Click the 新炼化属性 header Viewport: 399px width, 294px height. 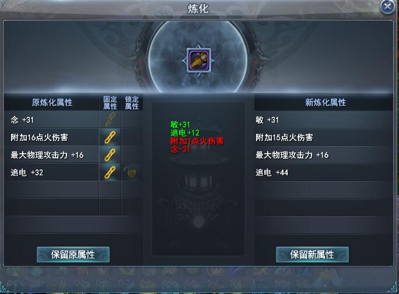[325, 102]
